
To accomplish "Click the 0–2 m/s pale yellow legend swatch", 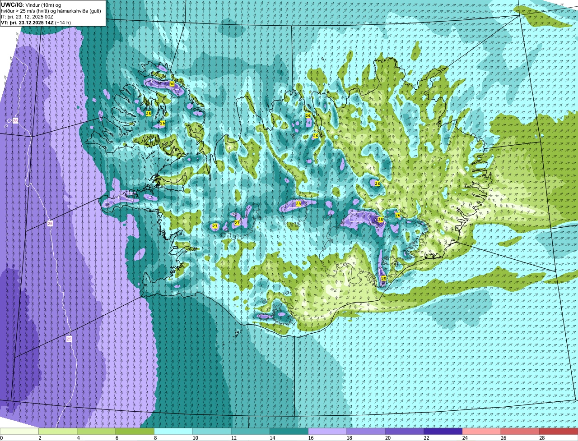I will tap(19, 432).
